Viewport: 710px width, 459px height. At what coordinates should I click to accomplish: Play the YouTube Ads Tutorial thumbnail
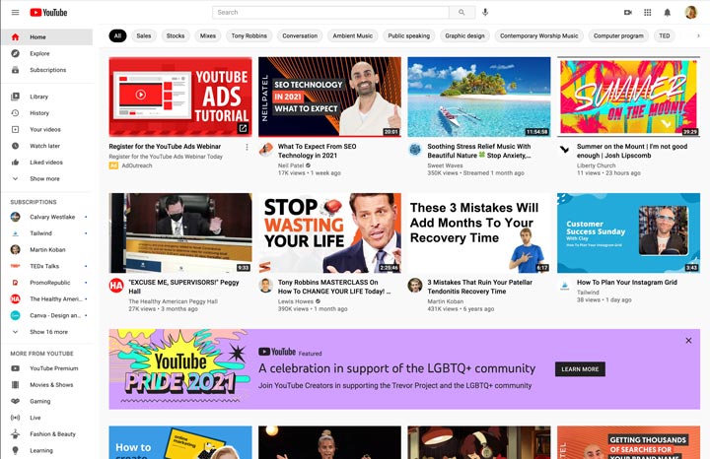point(180,97)
